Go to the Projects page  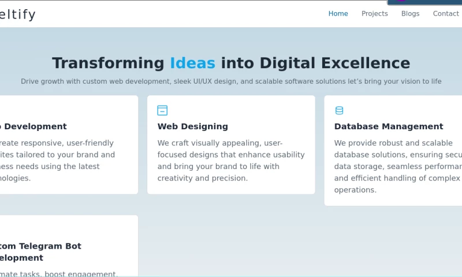374,14
